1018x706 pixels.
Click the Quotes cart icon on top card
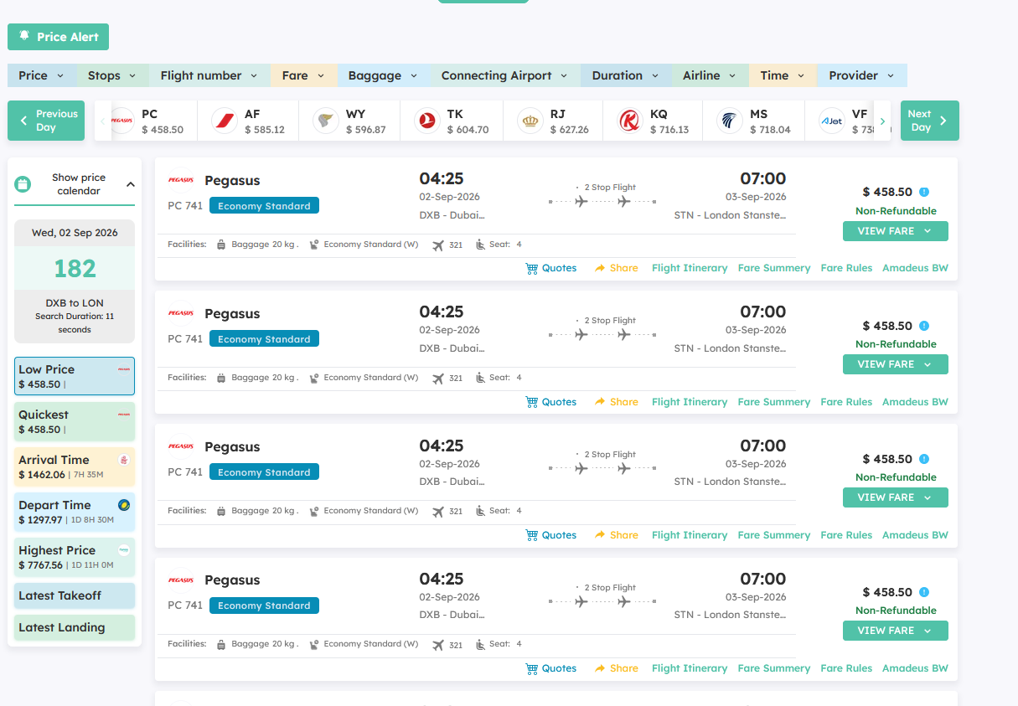pyautogui.click(x=531, y=268)
